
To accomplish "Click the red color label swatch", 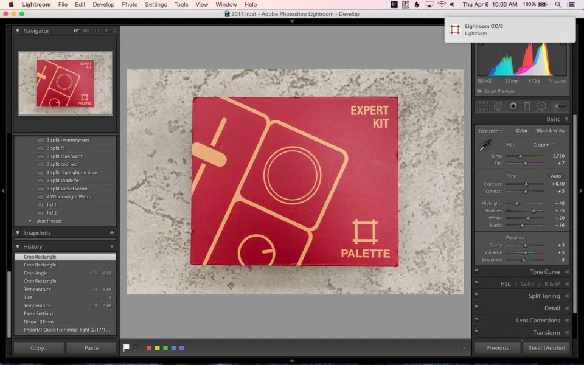I will point(149,347).
